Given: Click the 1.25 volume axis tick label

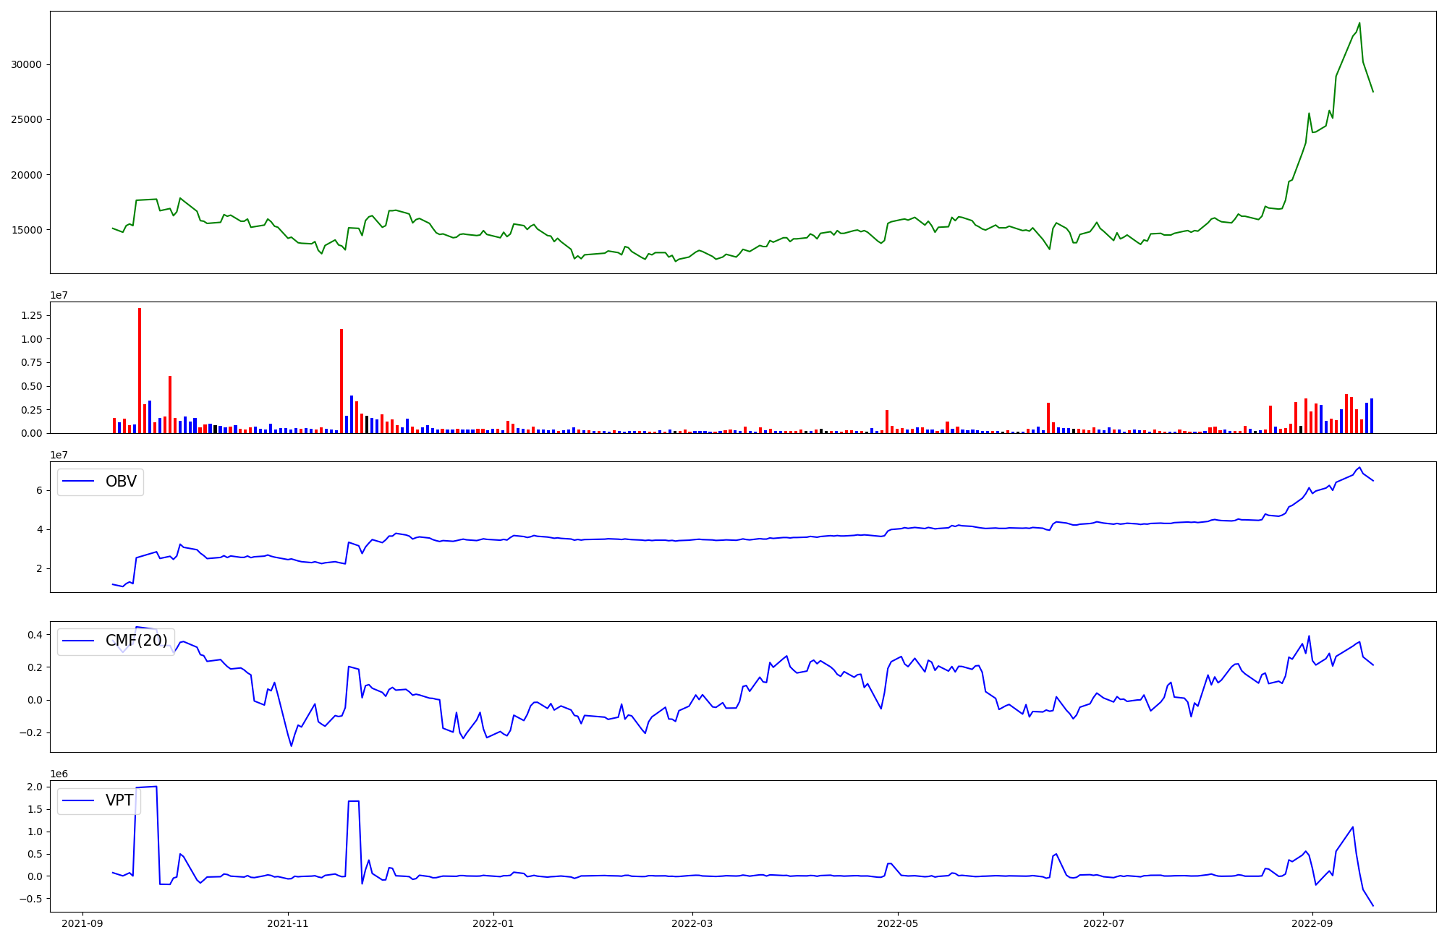Looking at the screenshot, I should (x=33, y=315).
